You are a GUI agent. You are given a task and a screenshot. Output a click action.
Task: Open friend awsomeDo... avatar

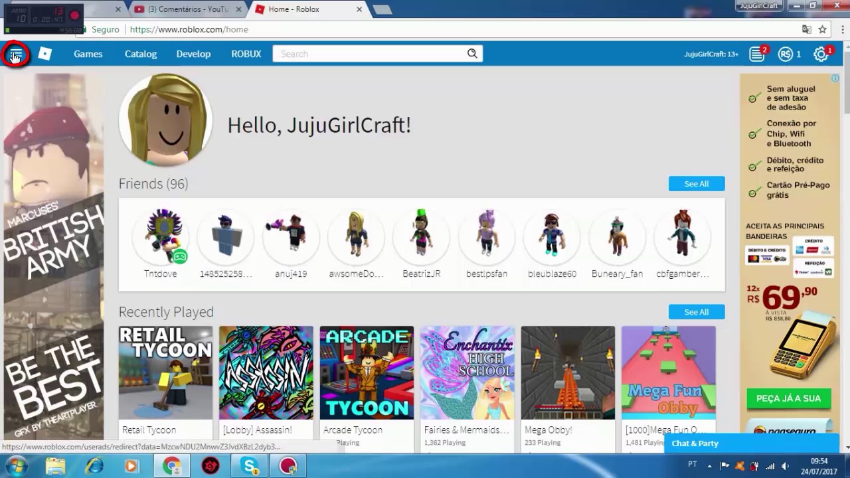coord(356,237)
